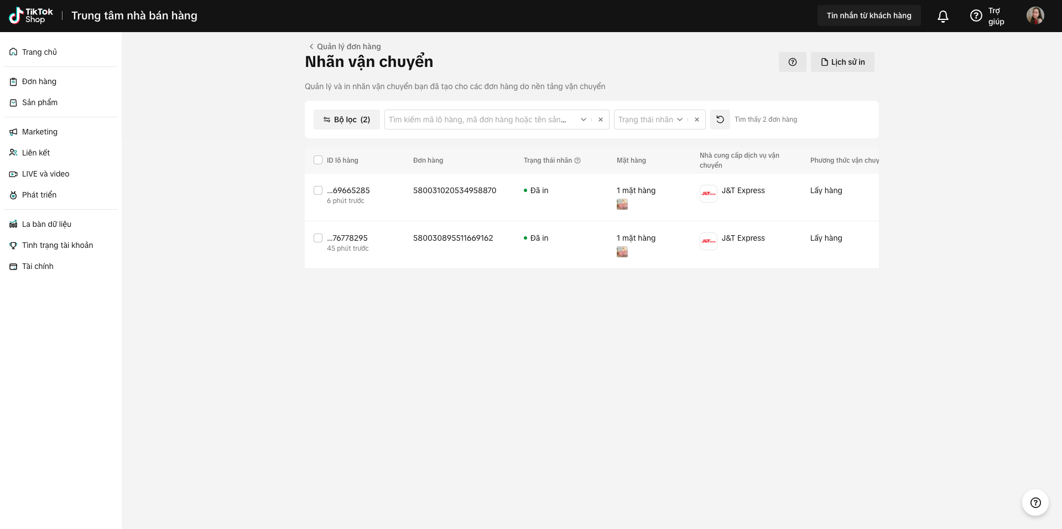This screenshot has width=1062, height=529.
Task: Clear the Trạng thái nhãn filter
Action: tap(697, 120)
